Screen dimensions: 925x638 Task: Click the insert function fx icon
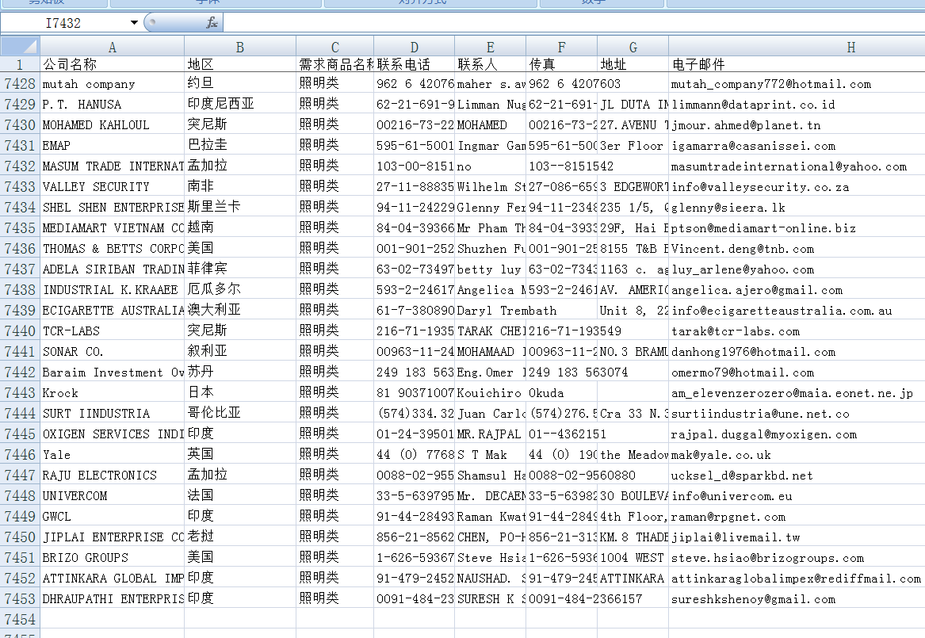tap(212, 23)
